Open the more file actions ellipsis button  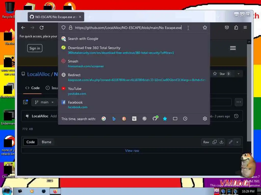[x=239, y=102]
